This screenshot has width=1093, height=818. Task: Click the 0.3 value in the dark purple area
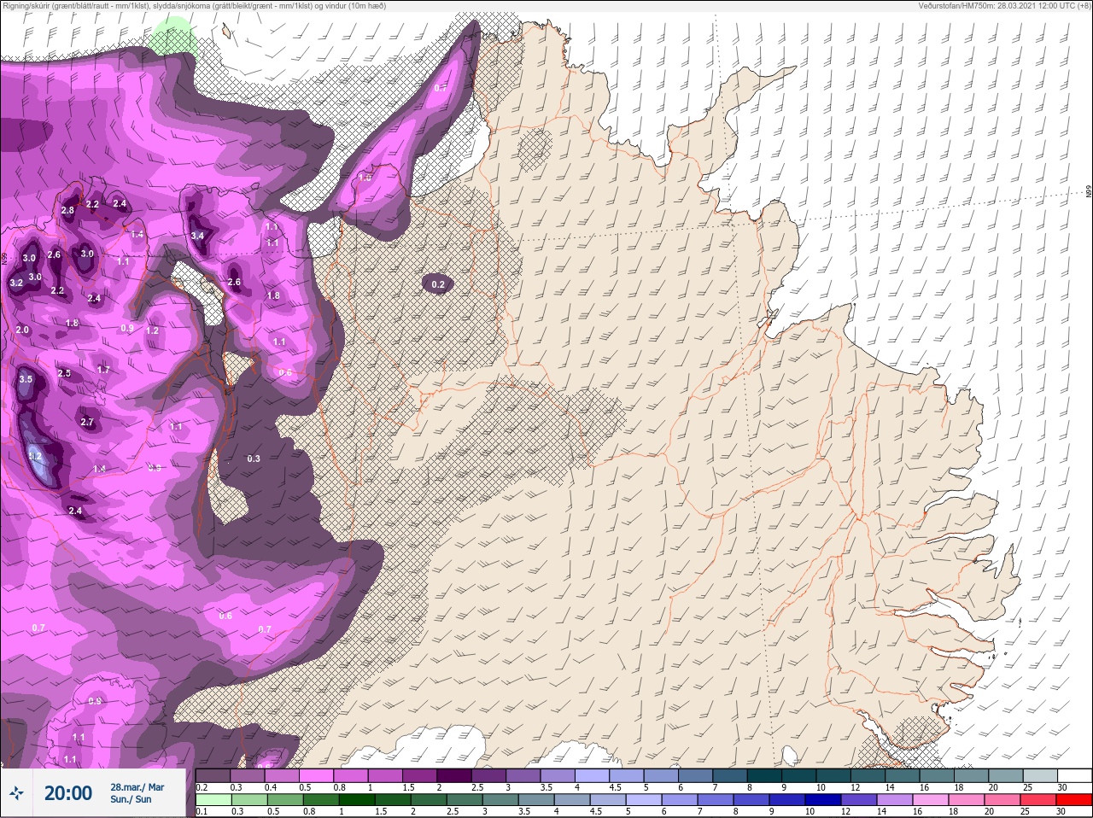[x=254, y=459]
